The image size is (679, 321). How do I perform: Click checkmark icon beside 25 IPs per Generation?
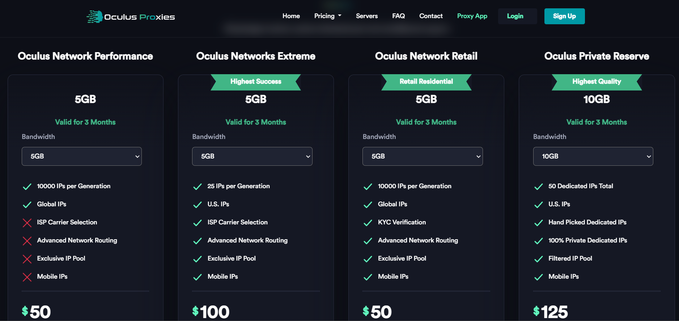[198, 186]
